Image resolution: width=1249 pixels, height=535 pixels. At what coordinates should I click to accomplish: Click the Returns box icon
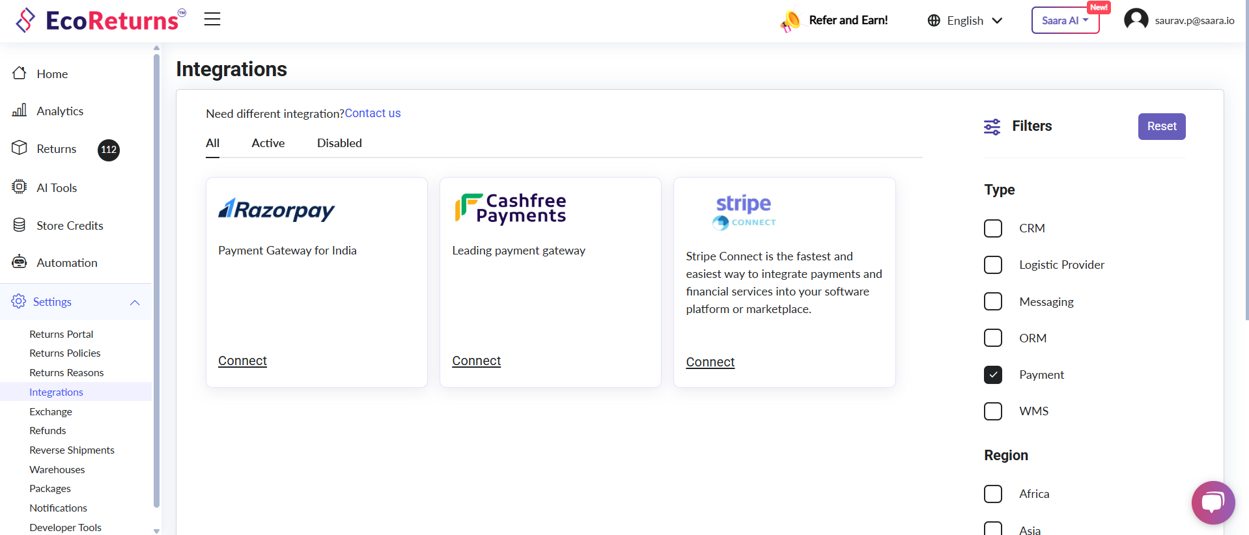point(20,148)
